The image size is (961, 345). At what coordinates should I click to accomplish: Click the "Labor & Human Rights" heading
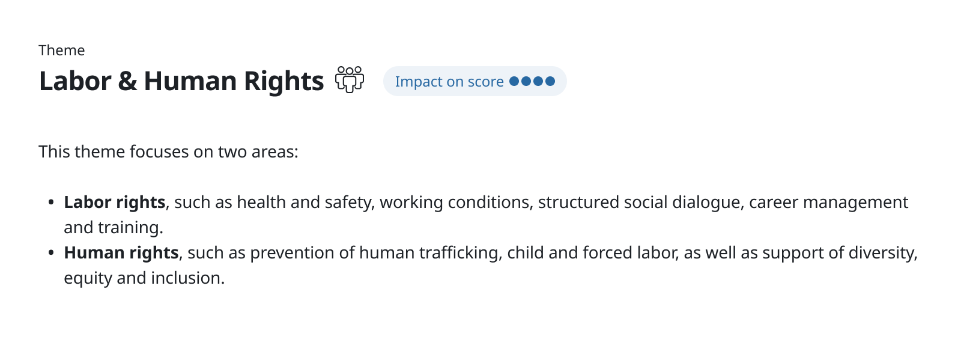pos(181,81)
